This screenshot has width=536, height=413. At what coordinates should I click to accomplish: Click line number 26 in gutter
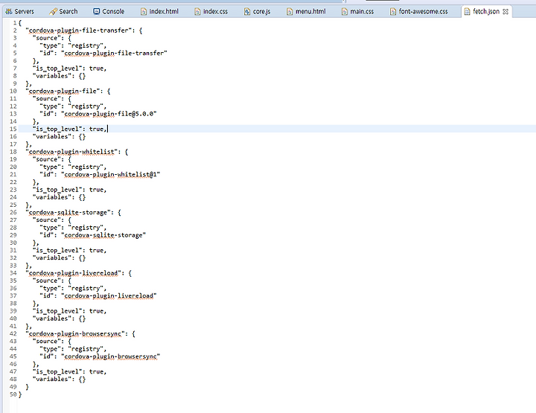click(13, 213)
